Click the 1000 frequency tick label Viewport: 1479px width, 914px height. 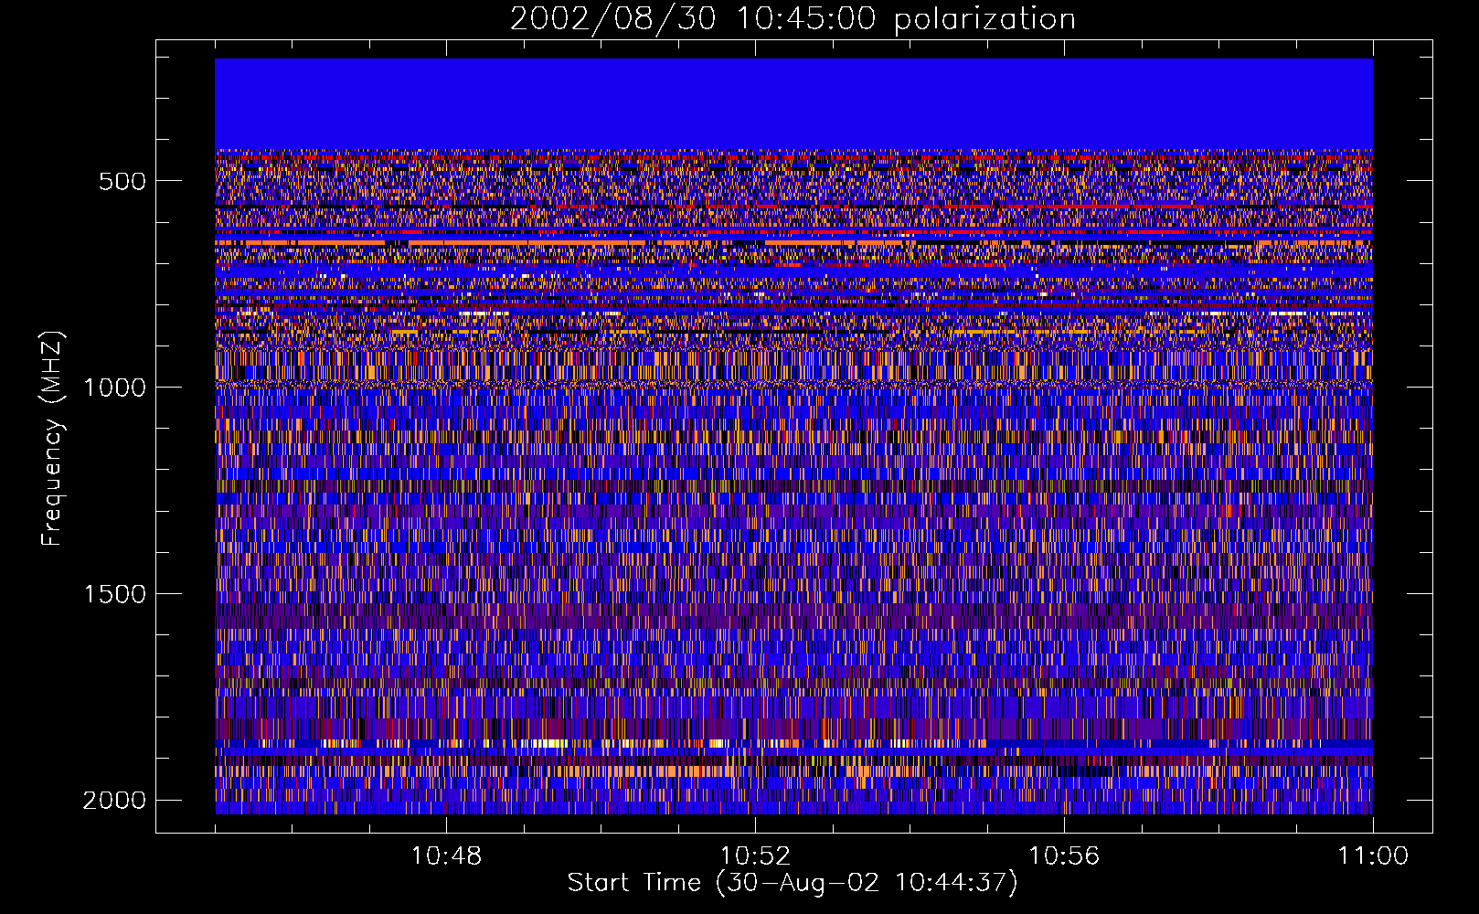[114, 388]
